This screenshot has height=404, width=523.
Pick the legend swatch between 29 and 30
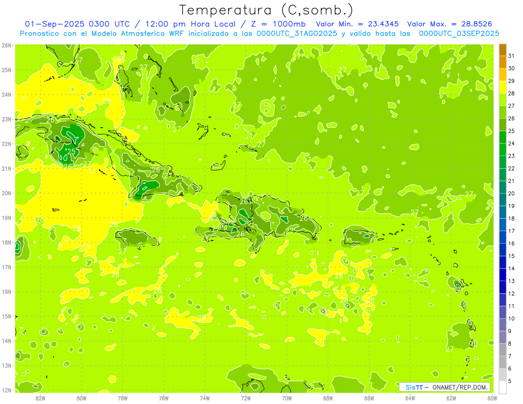click(x=503, y=75)
